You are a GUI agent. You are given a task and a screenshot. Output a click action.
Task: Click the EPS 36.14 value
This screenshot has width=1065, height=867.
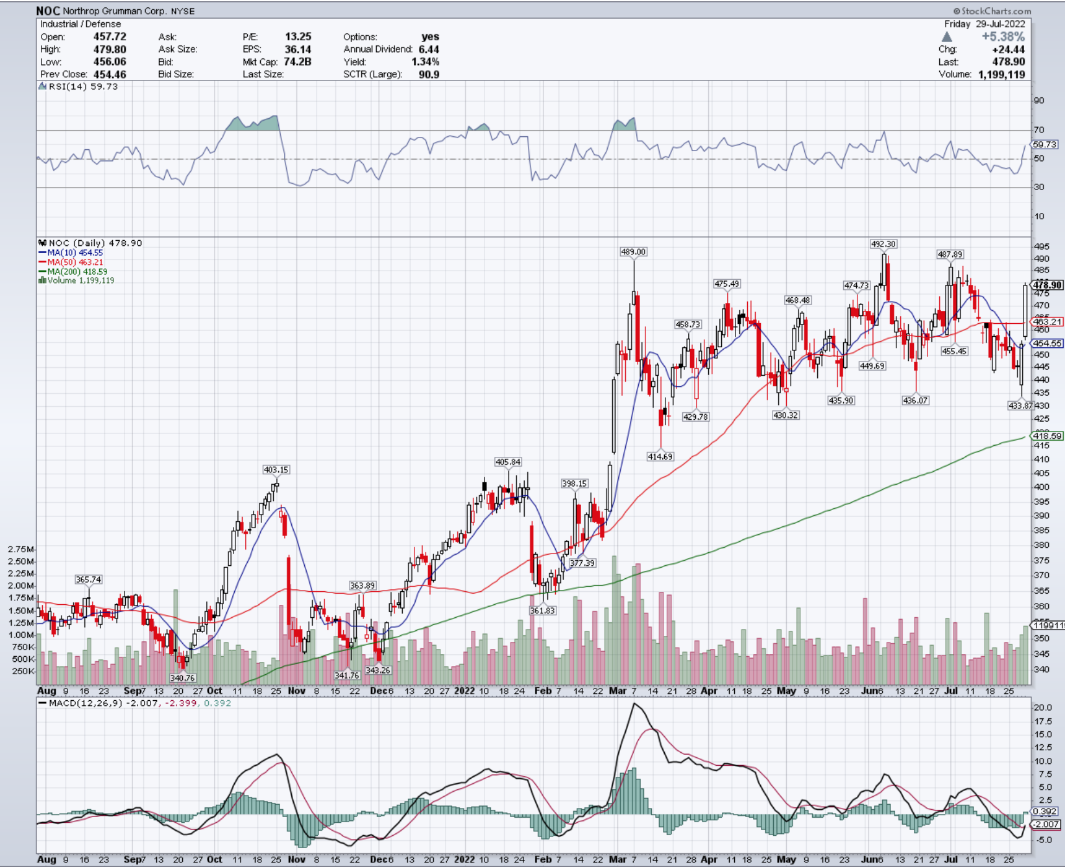298,49
